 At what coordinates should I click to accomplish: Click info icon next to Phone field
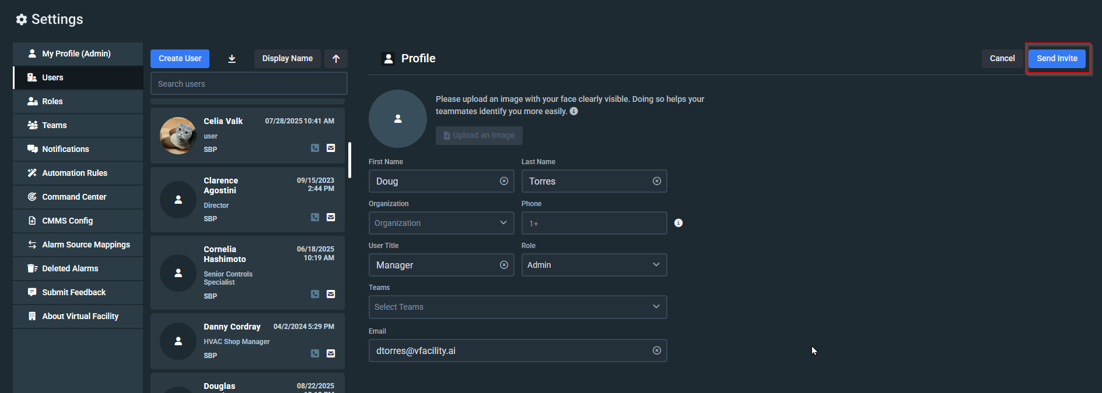[678, 223]
